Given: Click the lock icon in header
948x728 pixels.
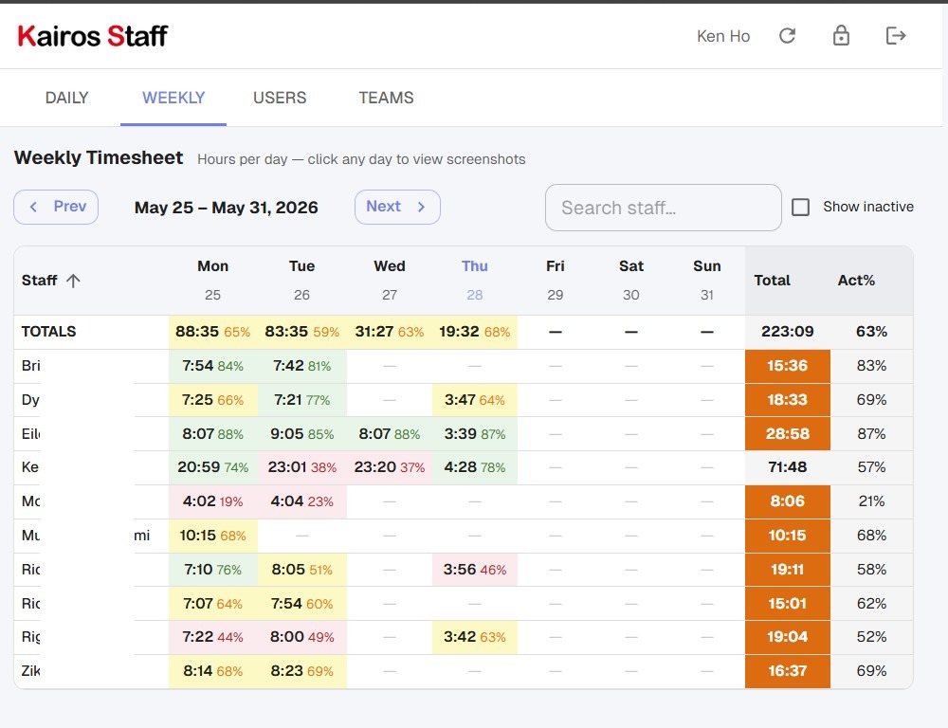Looking at the screenshot, I should tap(841, 36).
